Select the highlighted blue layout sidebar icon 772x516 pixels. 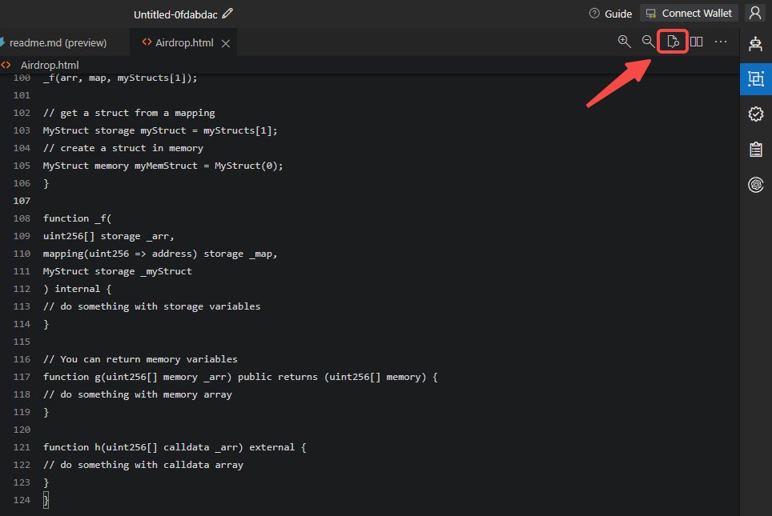point(756,79)
